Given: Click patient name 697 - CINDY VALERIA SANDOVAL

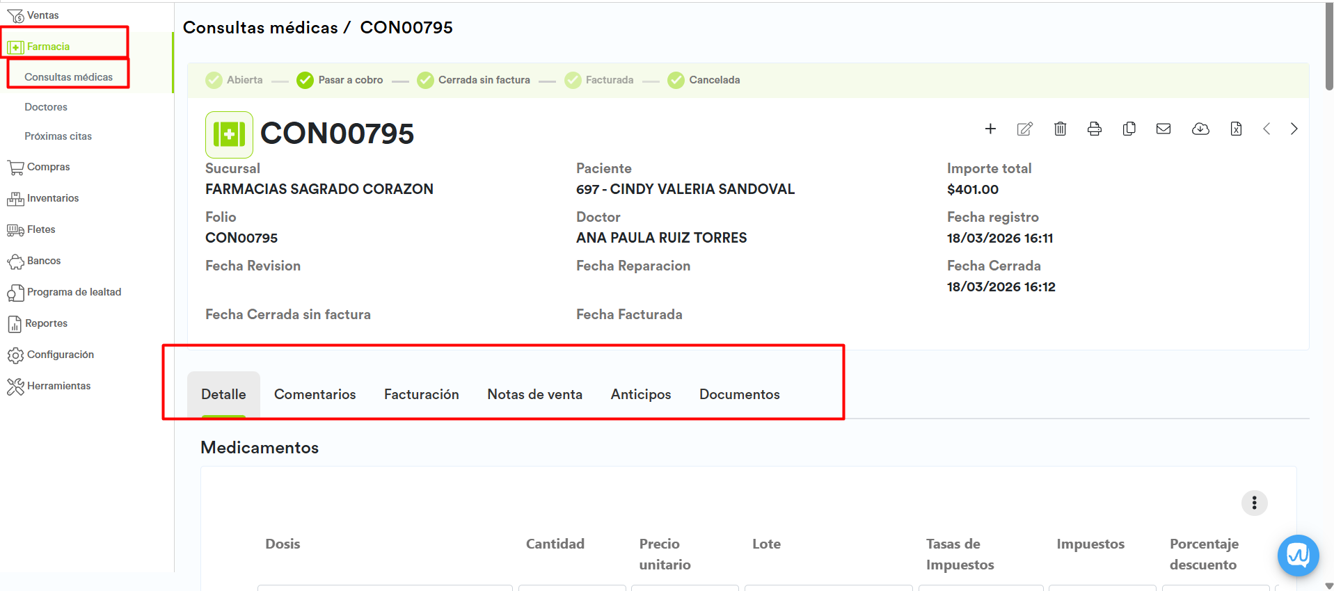Looking at the screenshot, I should point(685,189).
